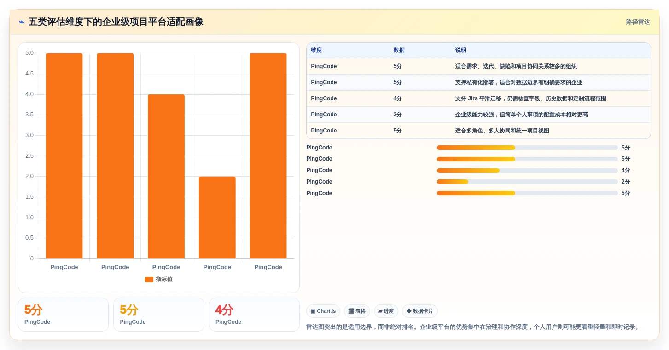Click the 4分 cell in the table
The height and width of the screenshot is (350, 669).
398,98
